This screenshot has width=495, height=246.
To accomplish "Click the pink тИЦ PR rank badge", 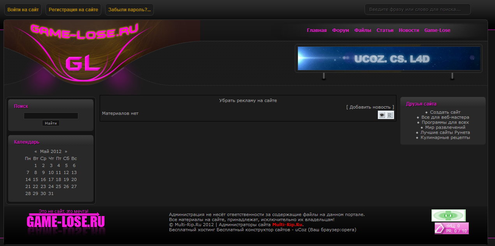I will 452,228.
